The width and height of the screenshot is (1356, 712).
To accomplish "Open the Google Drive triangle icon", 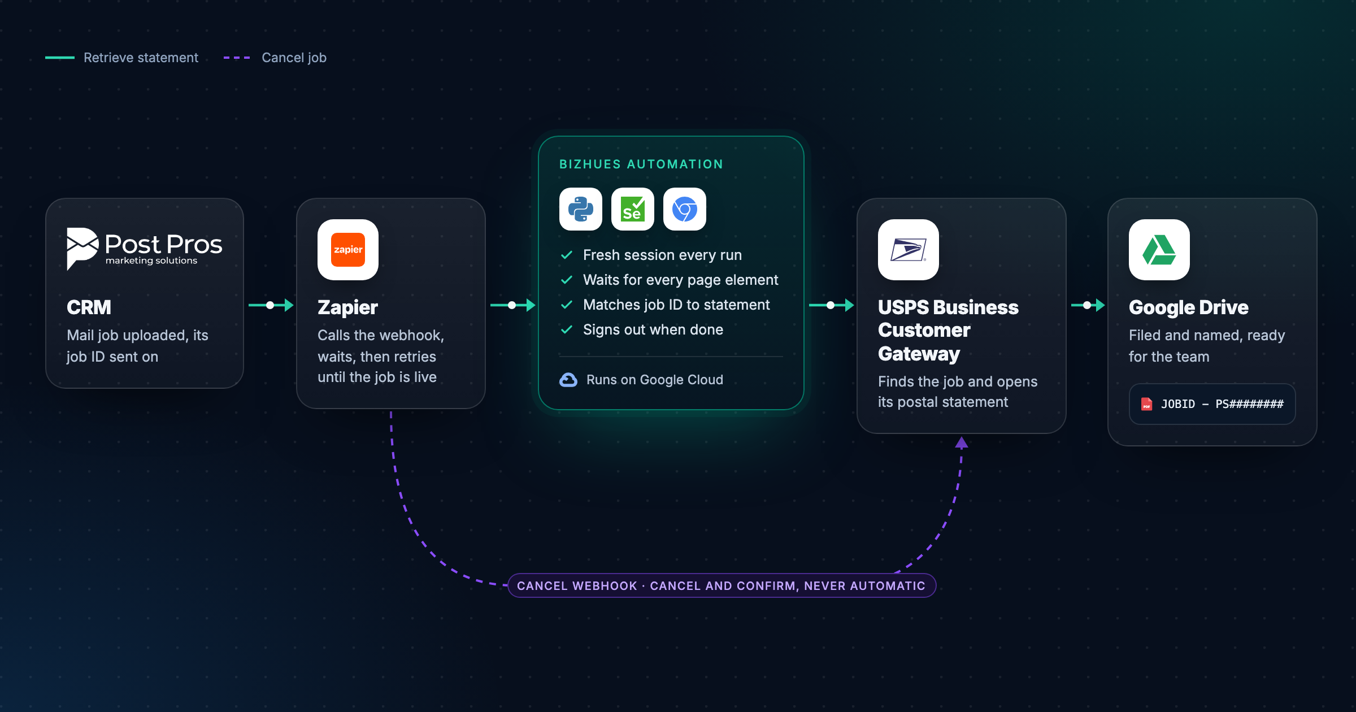I will (1159, 250).
